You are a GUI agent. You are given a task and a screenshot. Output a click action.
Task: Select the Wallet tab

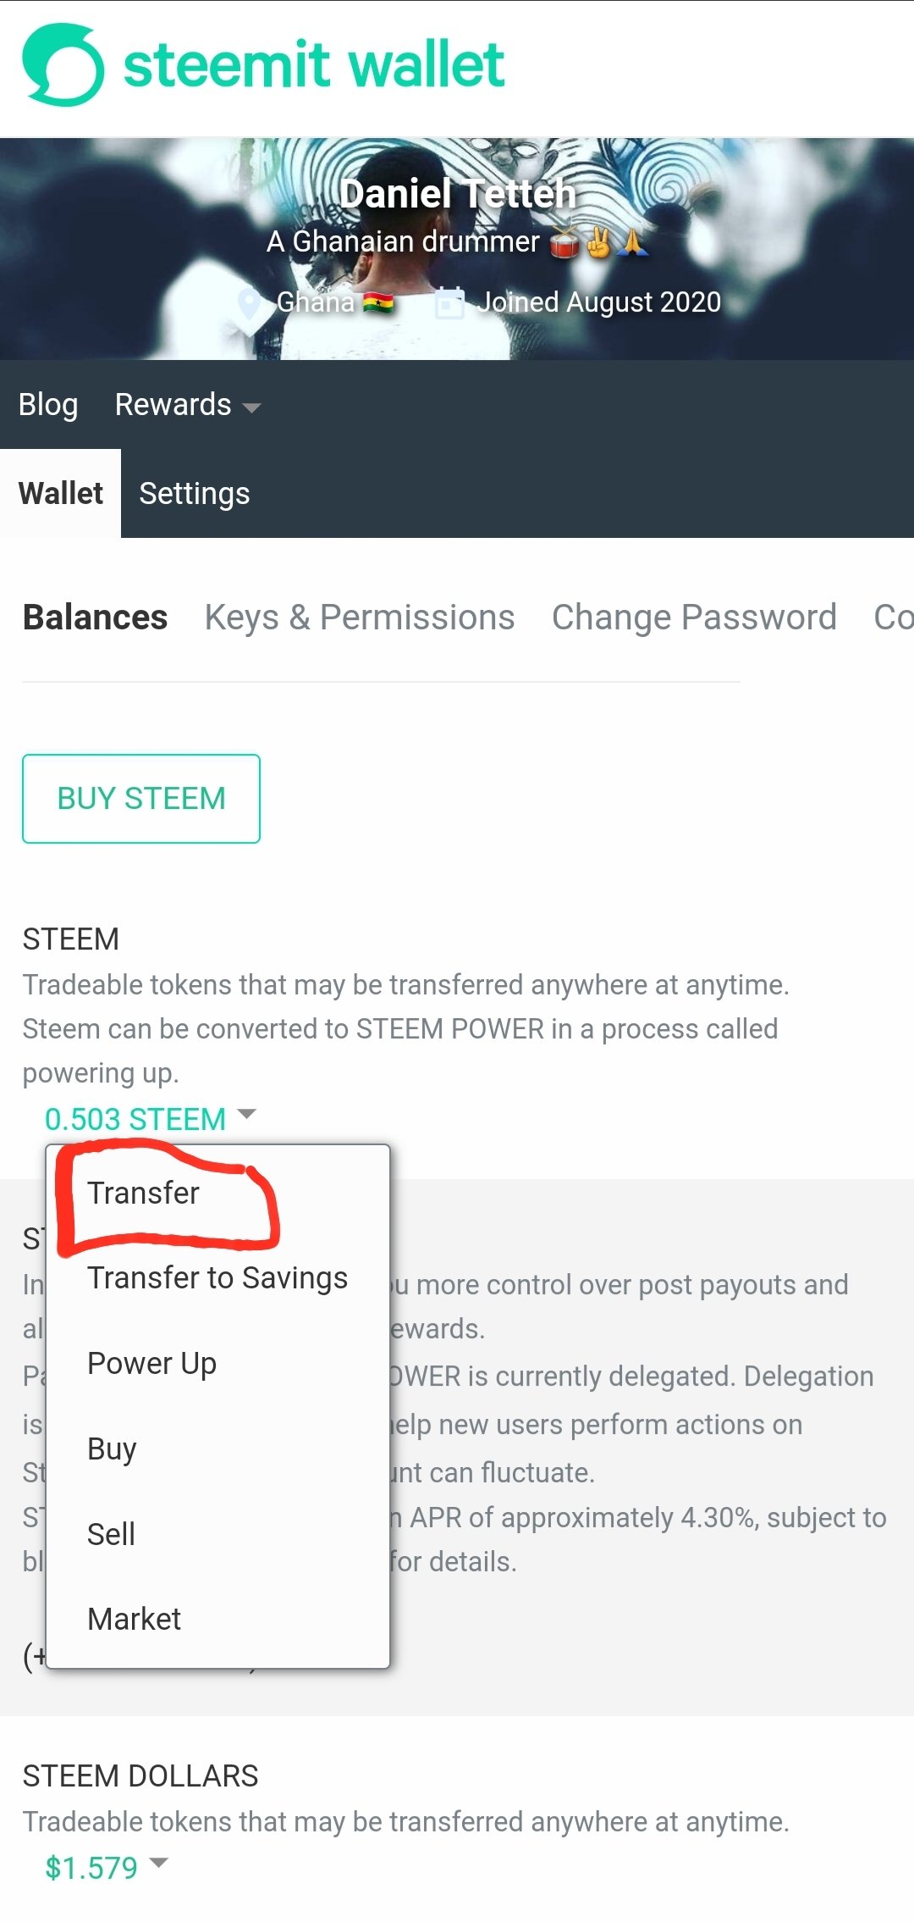click(x=60, y=493)
